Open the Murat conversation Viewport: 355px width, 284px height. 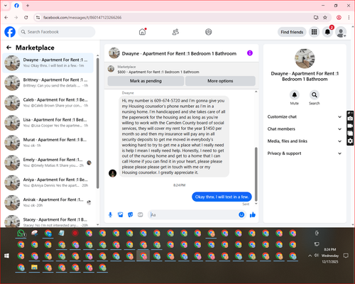pyautogui.click(x=48, y=143)
